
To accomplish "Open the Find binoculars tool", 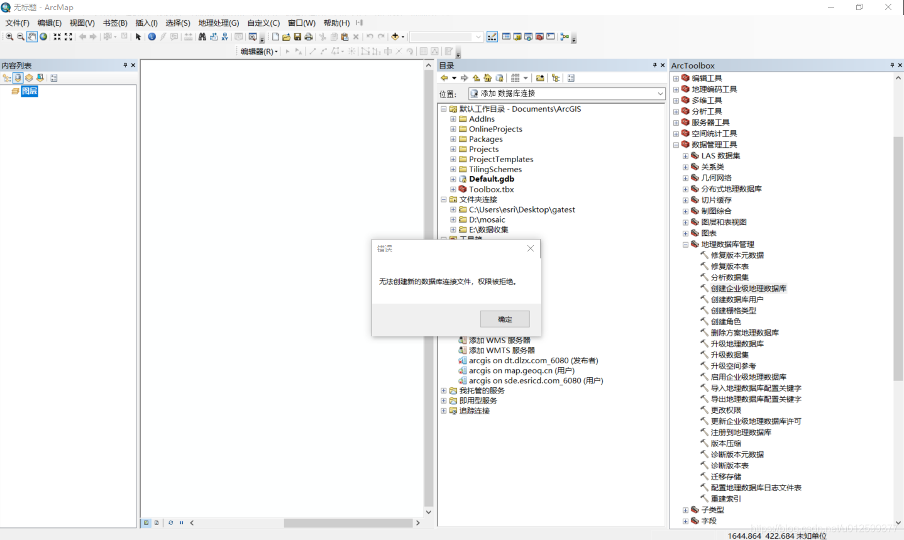I will coord(202,37).
